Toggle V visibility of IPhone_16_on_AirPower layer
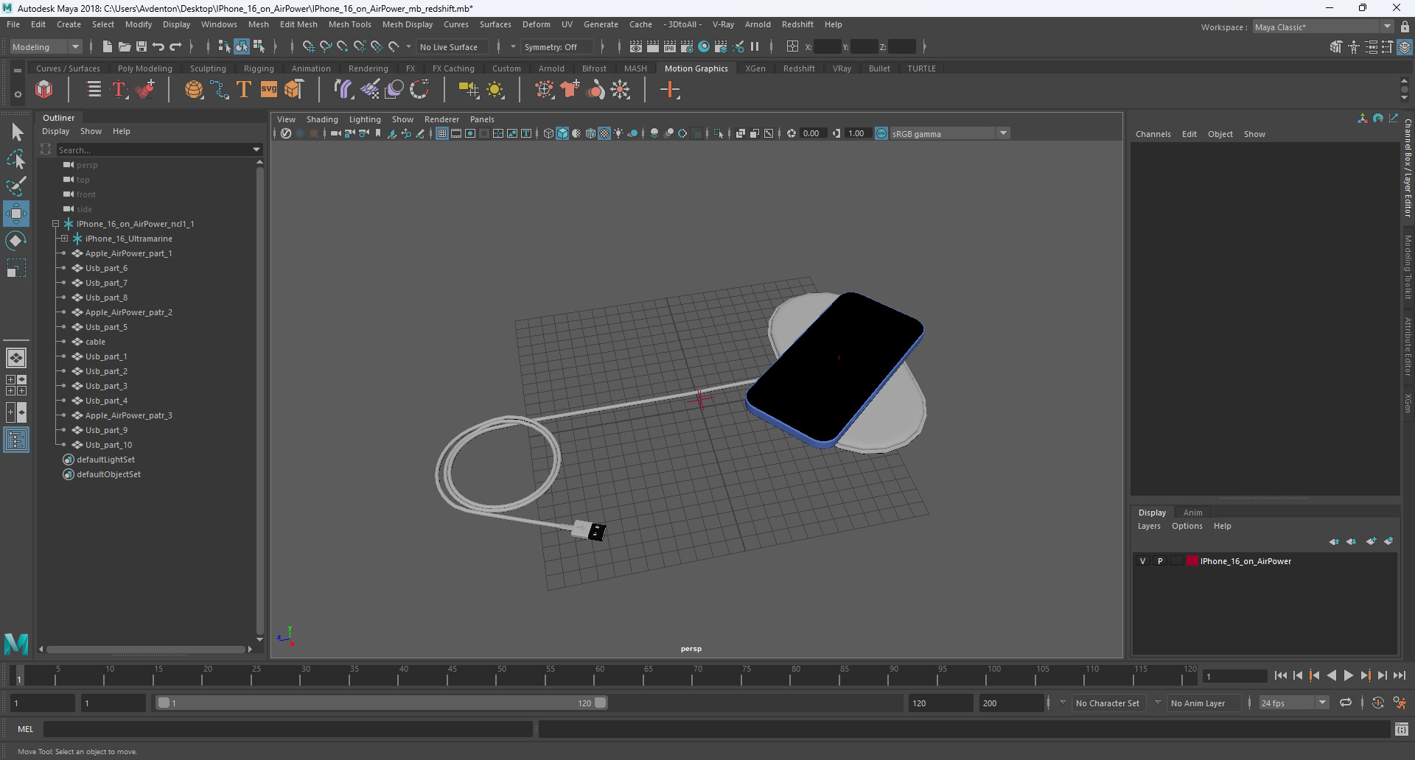Image resolution: width=1415 pixels, height=760 pixels. tap(1143, 561)
